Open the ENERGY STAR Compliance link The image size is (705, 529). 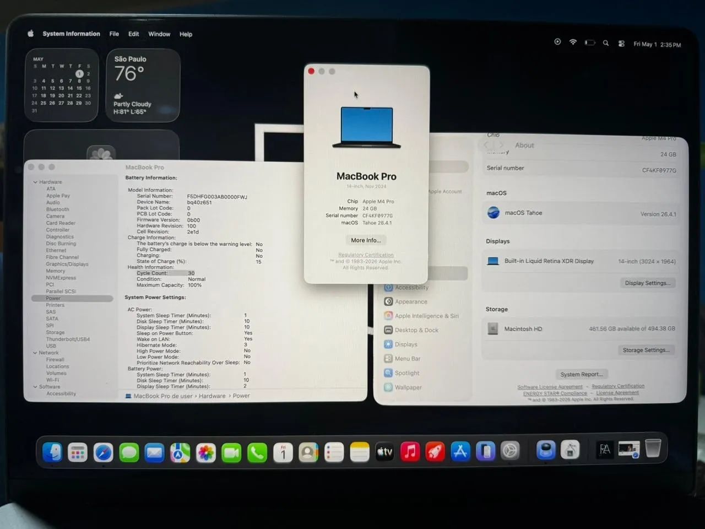555,393
